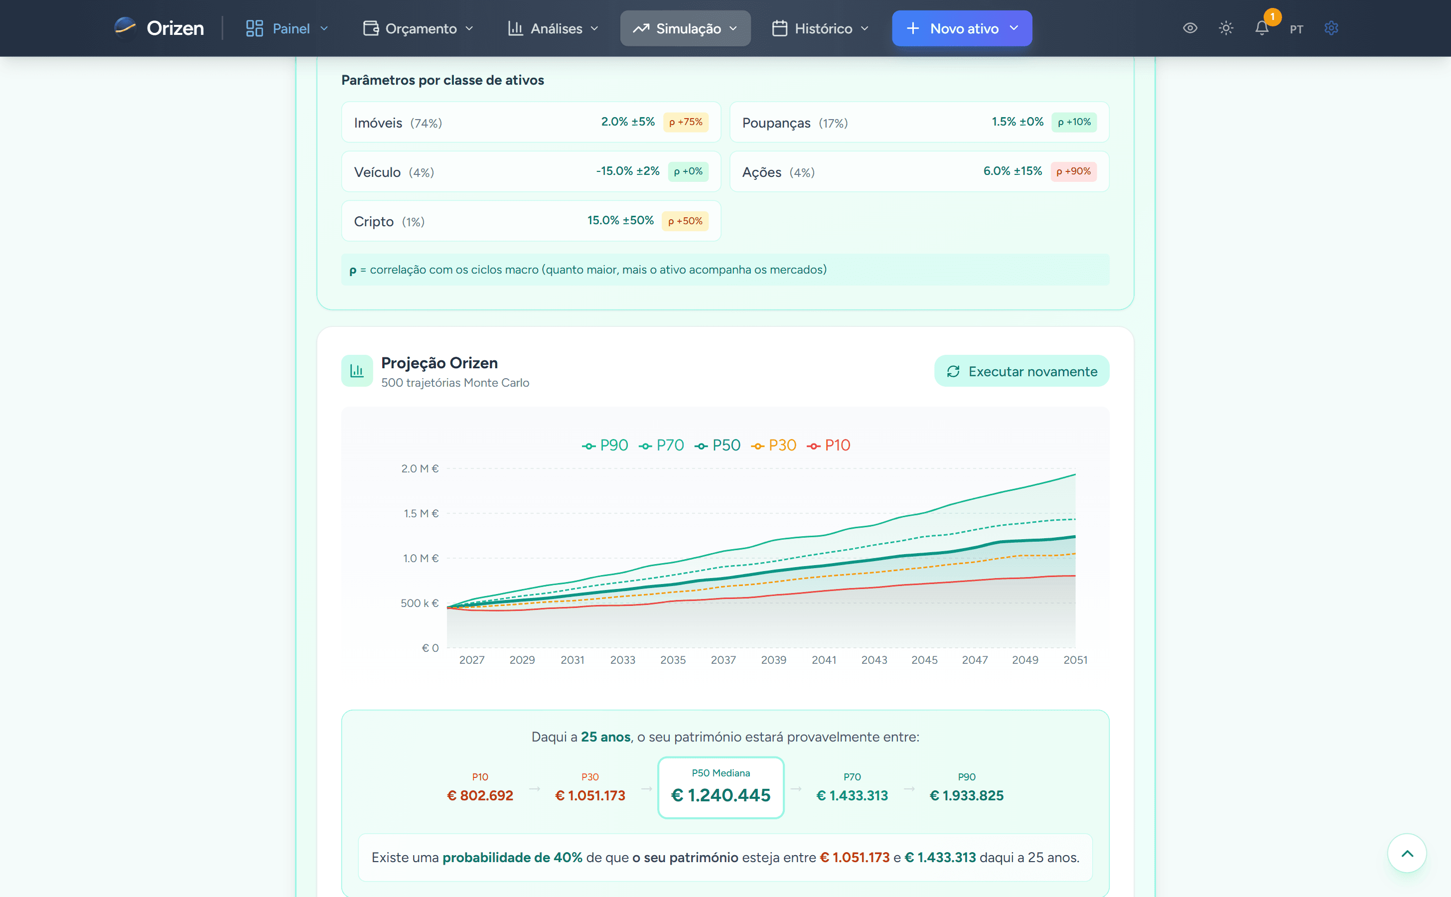The height and width of the screenshot is (897, 1451).
Task: Click Executar novamente button
Action: (x=1021, y=371)
